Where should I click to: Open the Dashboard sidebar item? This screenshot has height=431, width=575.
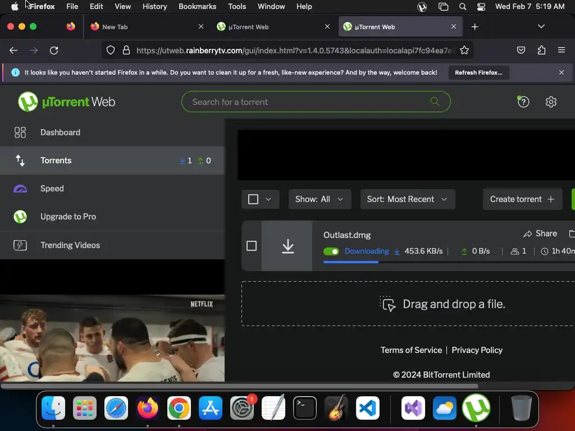click(112, 132)
